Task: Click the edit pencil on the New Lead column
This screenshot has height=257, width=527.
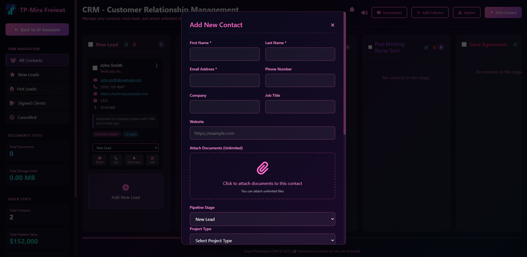Action: pyautogui.click(x=126, y=44)
